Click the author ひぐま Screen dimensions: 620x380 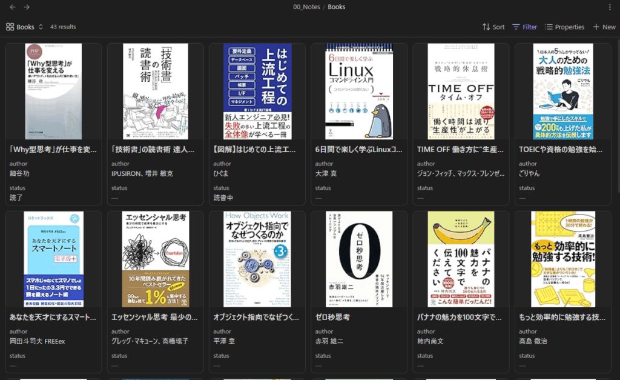click(220, 173)
